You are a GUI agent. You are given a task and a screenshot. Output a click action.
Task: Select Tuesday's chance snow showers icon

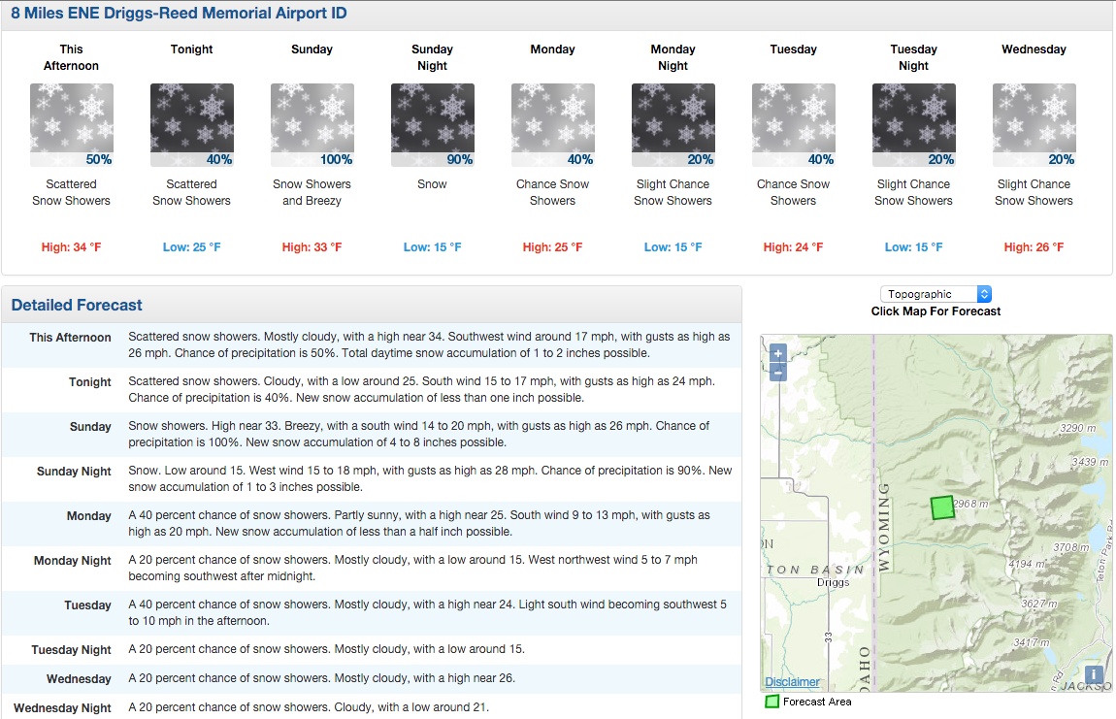(793, 125)
